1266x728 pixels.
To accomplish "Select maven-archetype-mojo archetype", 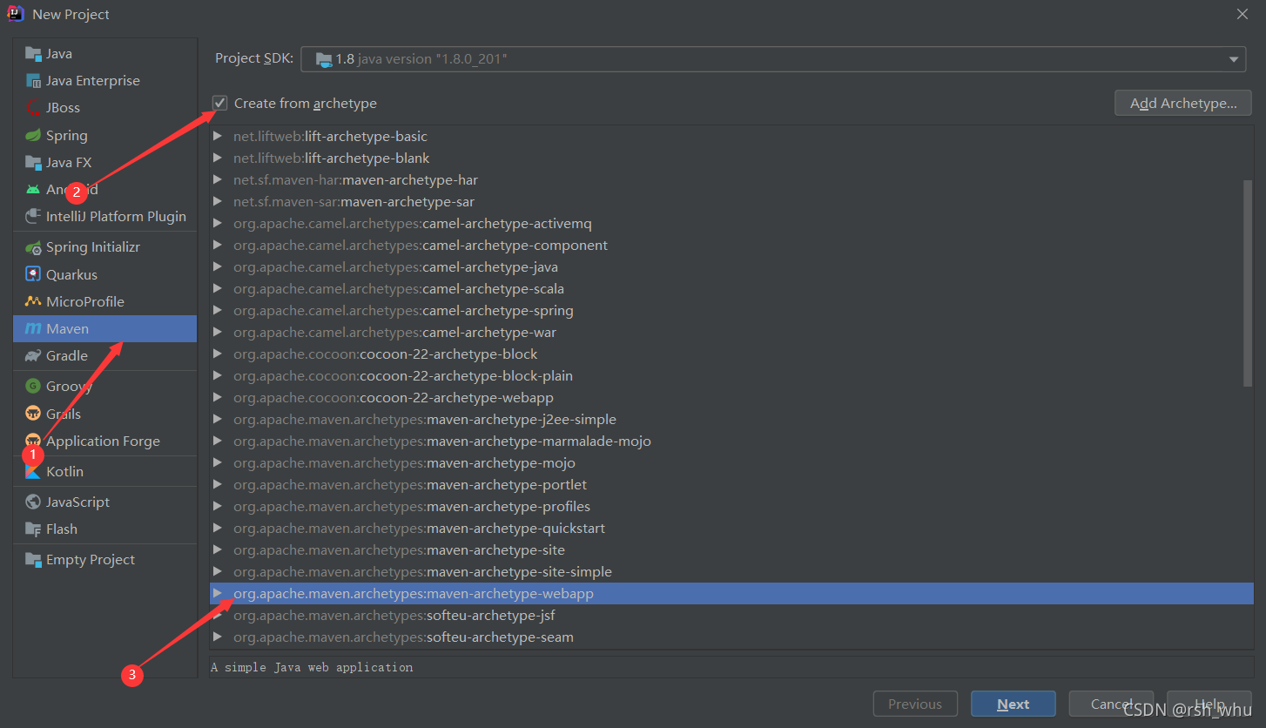I will [731, 462].
